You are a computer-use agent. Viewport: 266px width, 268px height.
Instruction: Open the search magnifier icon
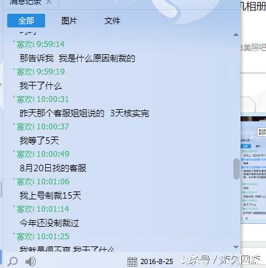click(x=12, y=261)
